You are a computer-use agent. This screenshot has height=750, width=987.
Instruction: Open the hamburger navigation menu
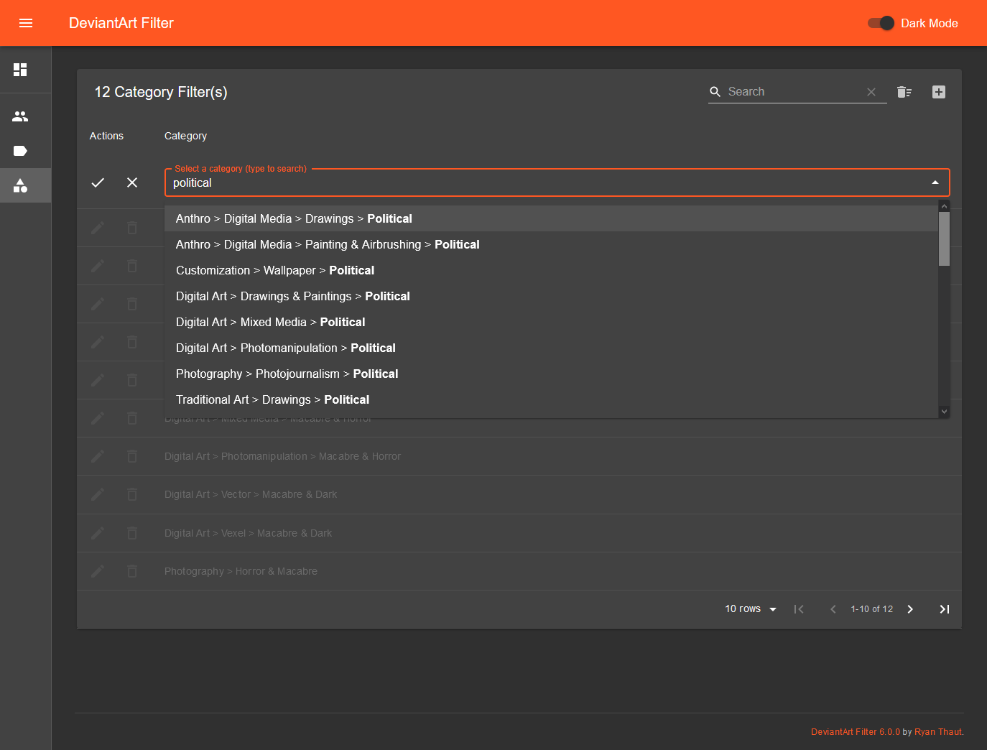pos(26,23)
